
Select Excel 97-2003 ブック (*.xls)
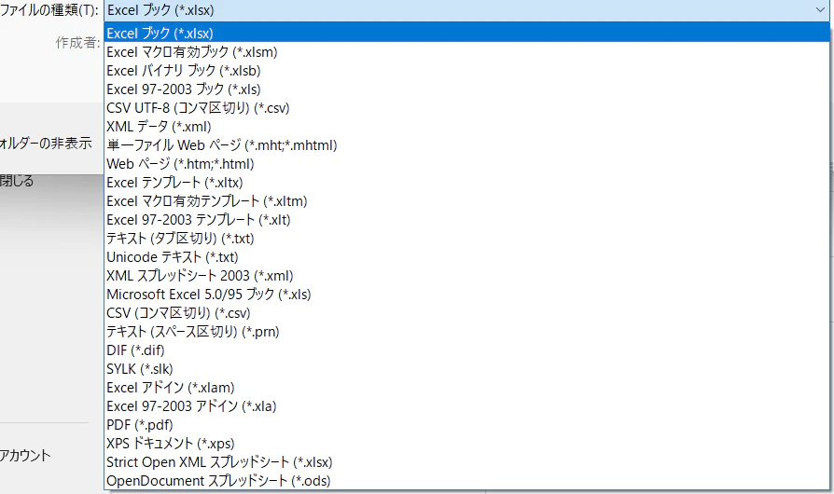(x=466, y=89)
